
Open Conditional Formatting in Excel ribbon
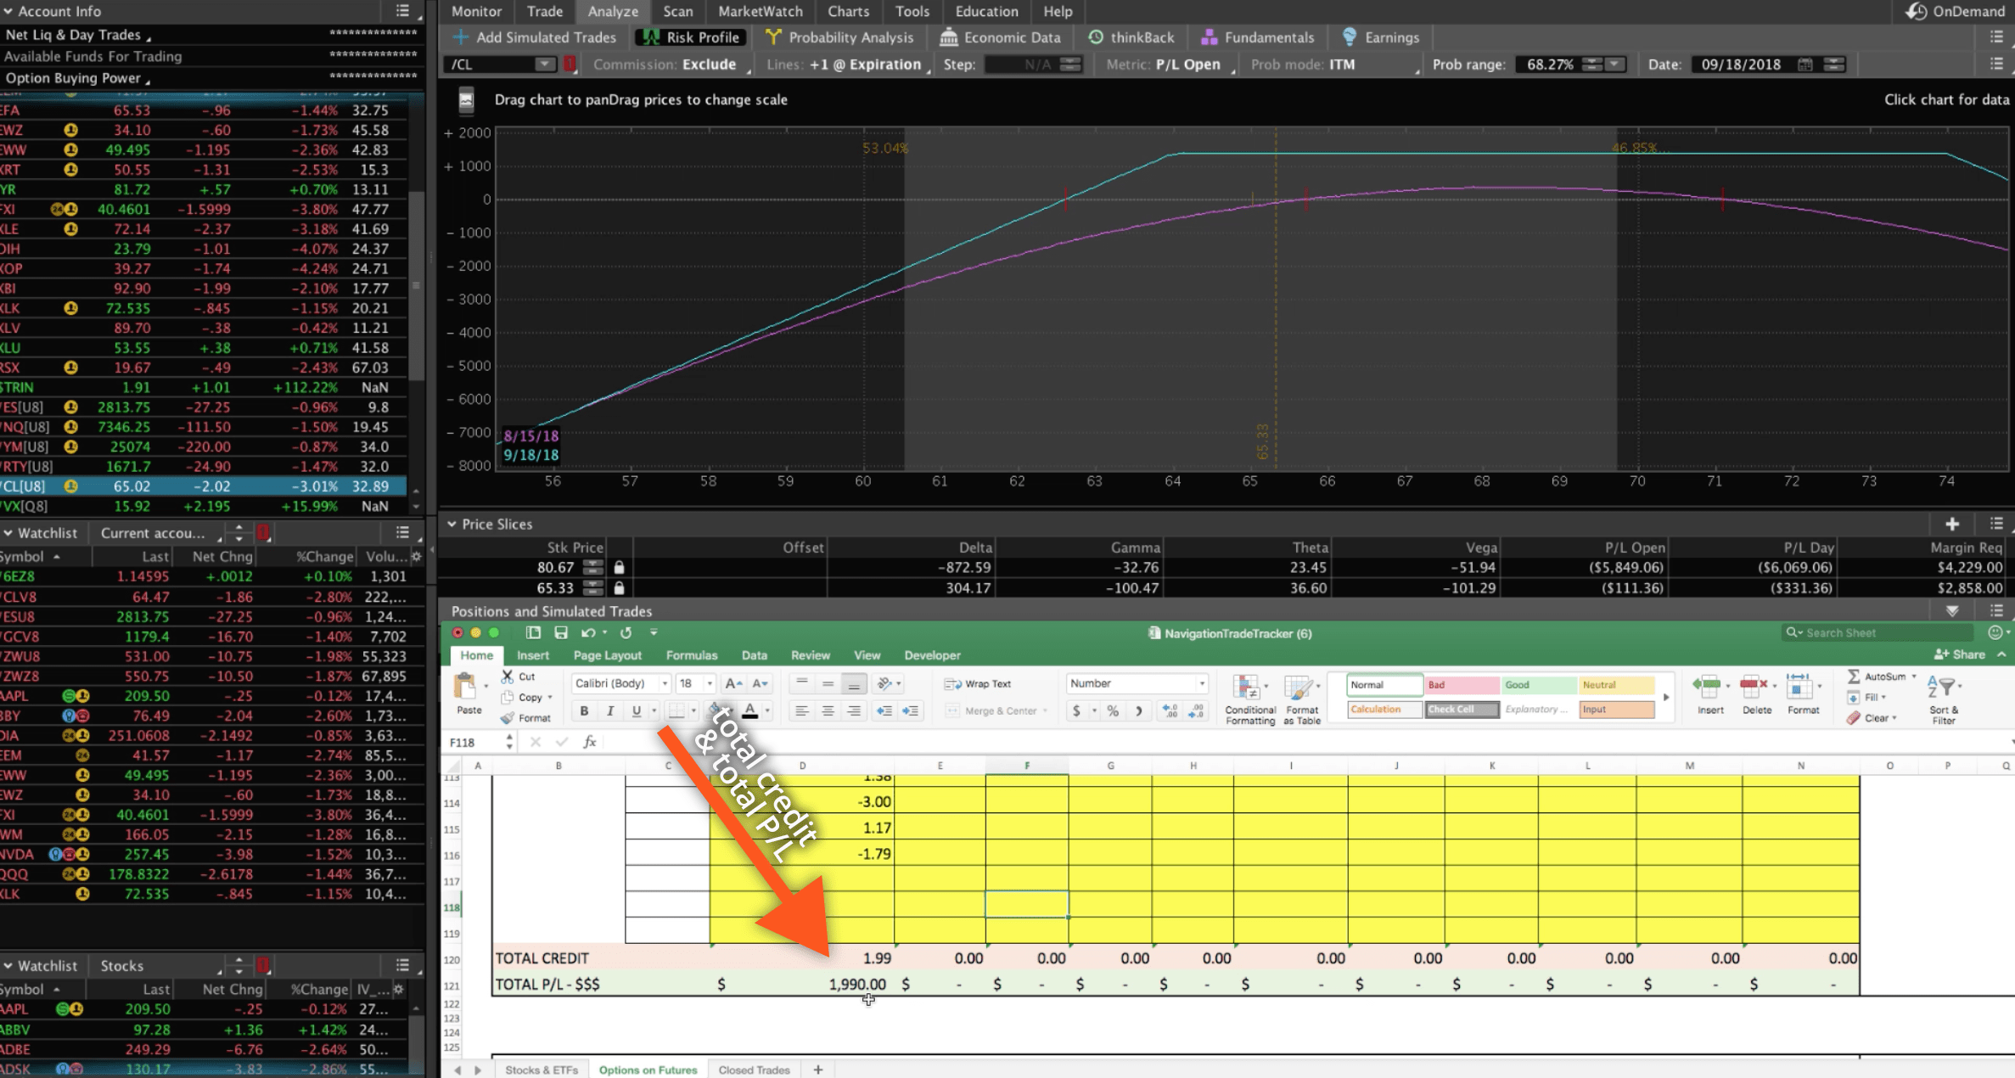(1249, 699)
